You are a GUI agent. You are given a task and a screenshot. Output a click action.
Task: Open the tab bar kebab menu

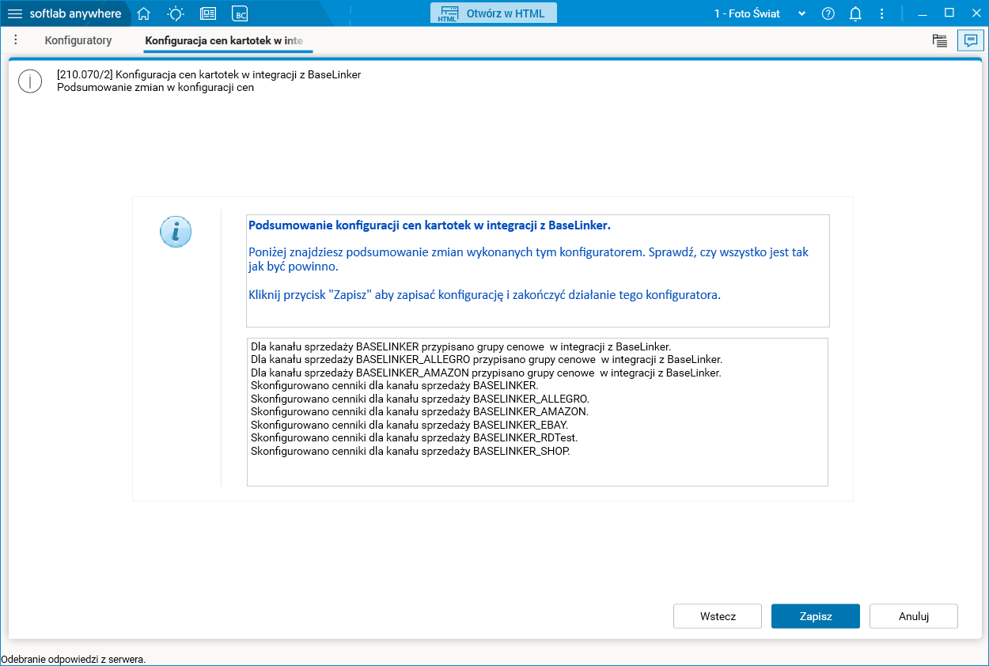(16, 40)
